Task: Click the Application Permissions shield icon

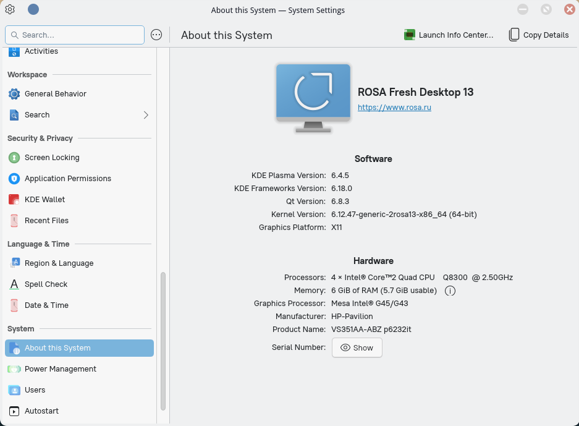Action: pyautogui.click(x=14, y=179)
